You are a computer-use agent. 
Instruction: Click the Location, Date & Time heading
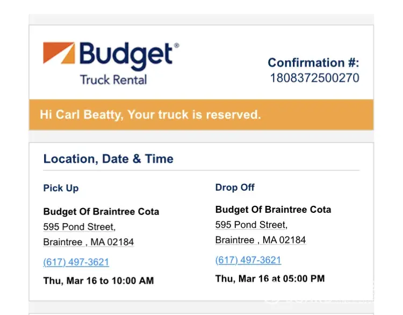coord(109,159)
